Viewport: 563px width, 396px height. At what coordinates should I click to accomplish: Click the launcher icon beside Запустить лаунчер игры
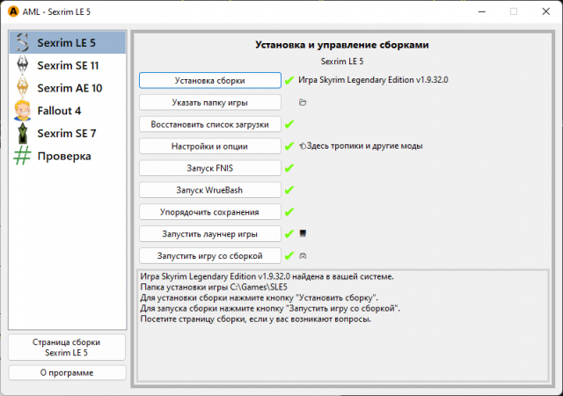click(x=303, y=233)
